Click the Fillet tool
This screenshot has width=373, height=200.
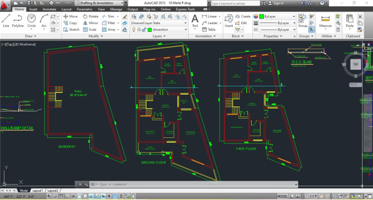(x=108, y=23)
